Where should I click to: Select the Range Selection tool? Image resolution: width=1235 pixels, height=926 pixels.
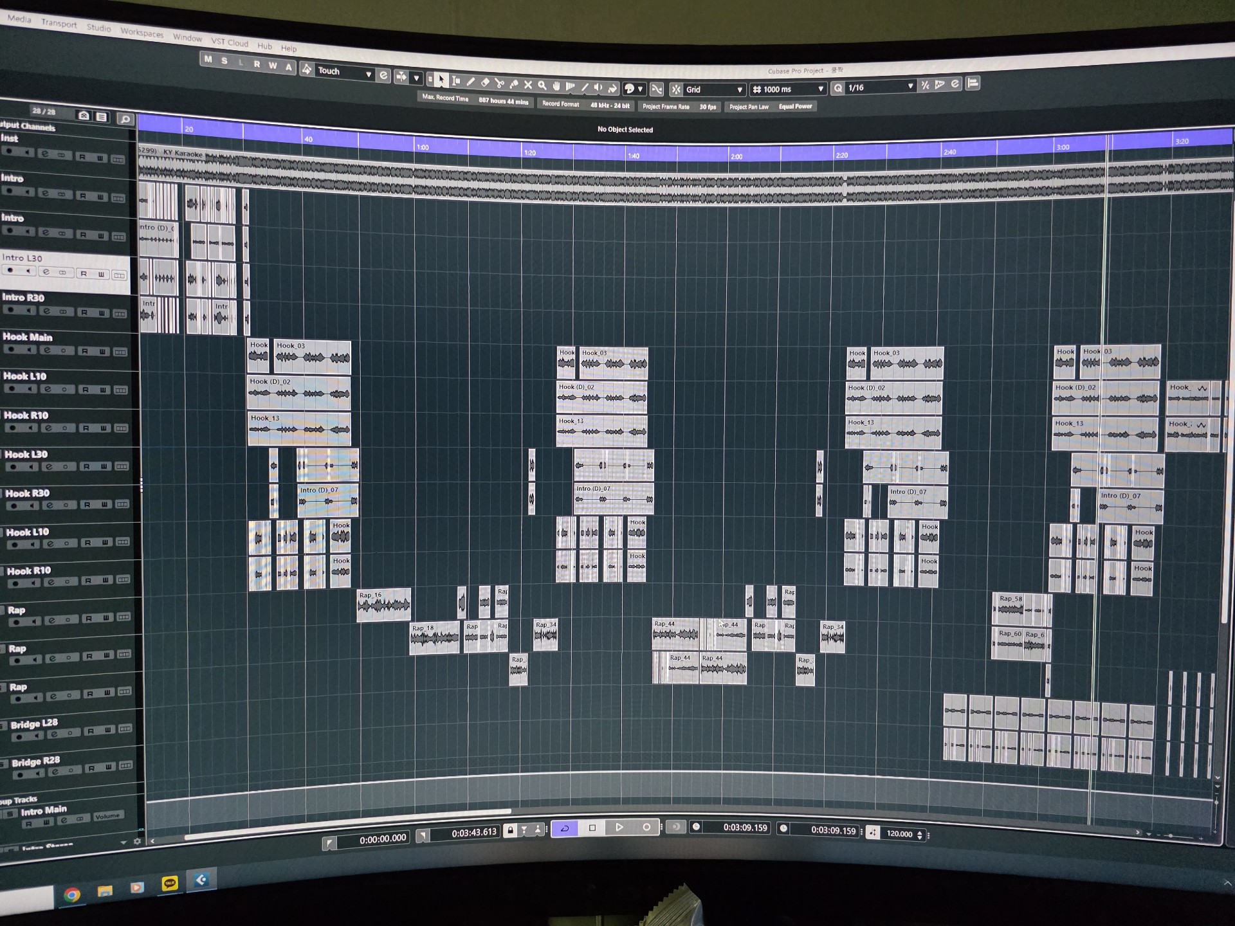click(456, 81)
